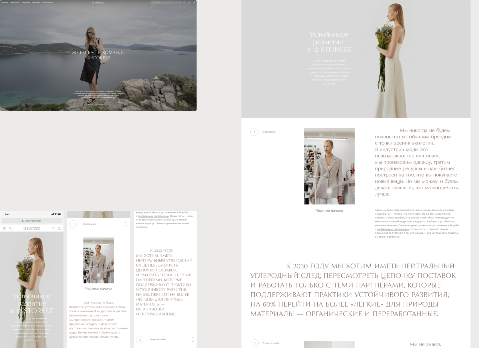Open the shopping bag icon in the desktop careers page header
This screenshot has height=348, width=479.
[x=189, y=3]
